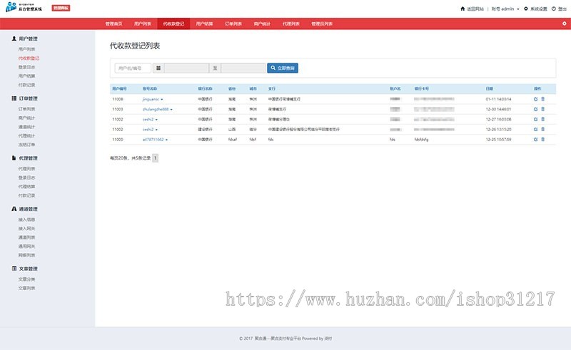Open 付款记录 under 用户管理

tap(26, 85)
